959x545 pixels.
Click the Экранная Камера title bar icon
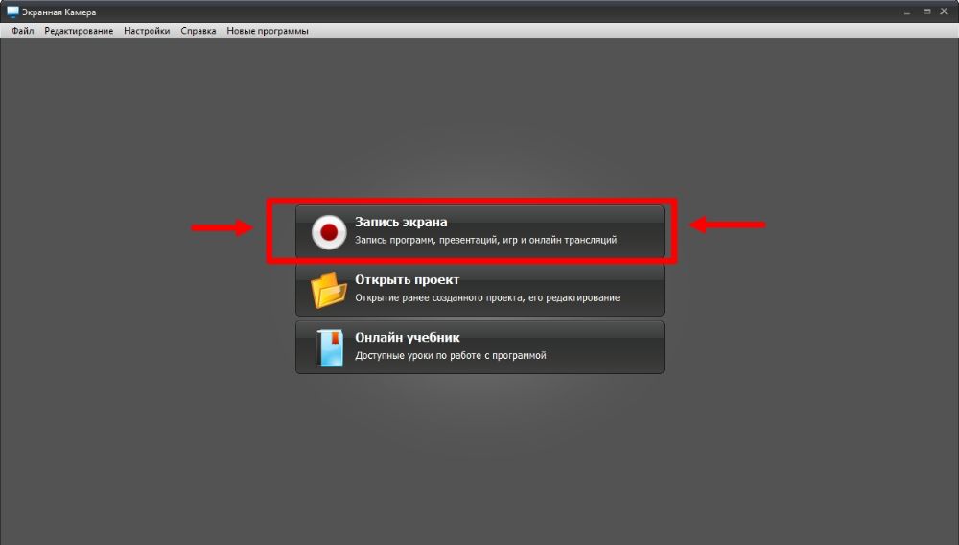click(12, 12)
